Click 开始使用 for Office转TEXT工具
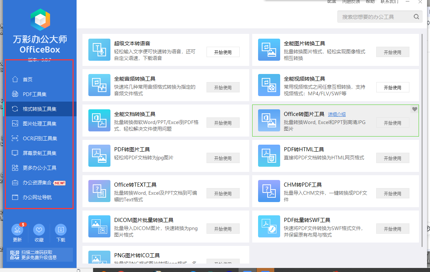The height and width of the screenshot is (272, 430). pyautogui.click(x=223, y=194)
